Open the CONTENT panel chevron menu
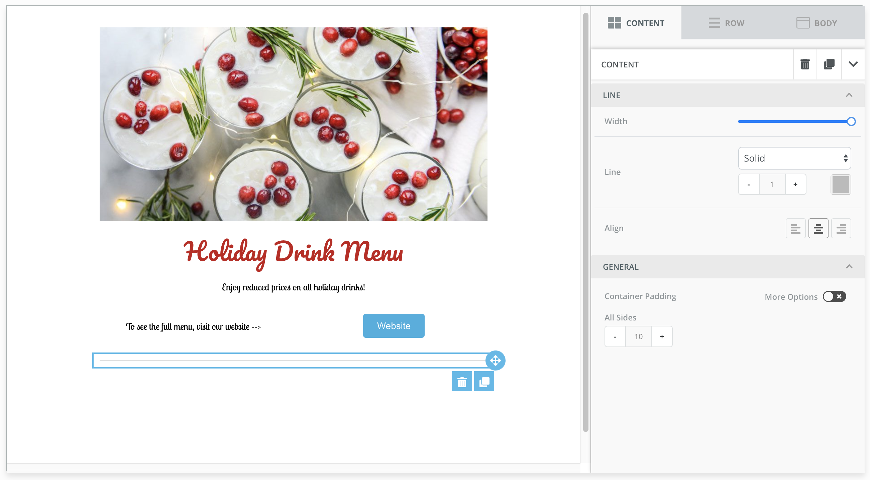The height and width of the screenshot is (480, 870). tap(853, 64)
